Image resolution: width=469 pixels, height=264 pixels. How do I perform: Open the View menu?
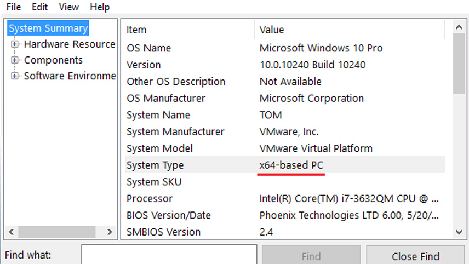click(x=68, y=7)
